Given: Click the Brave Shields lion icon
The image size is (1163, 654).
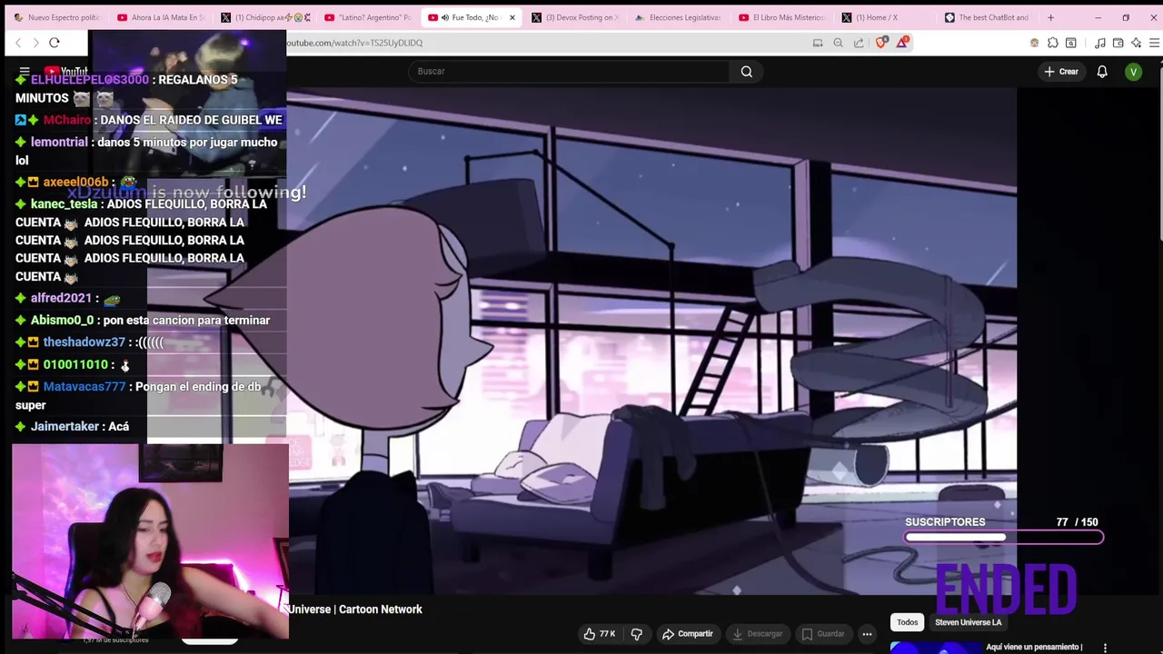Looking at the screenshot, I should point(880,43).
